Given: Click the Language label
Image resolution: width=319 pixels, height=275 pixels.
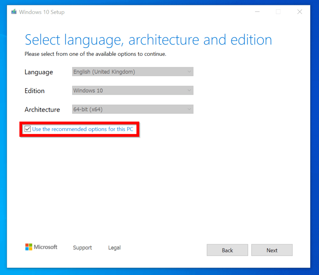Looking at the screenshot, I should point(39,72).
